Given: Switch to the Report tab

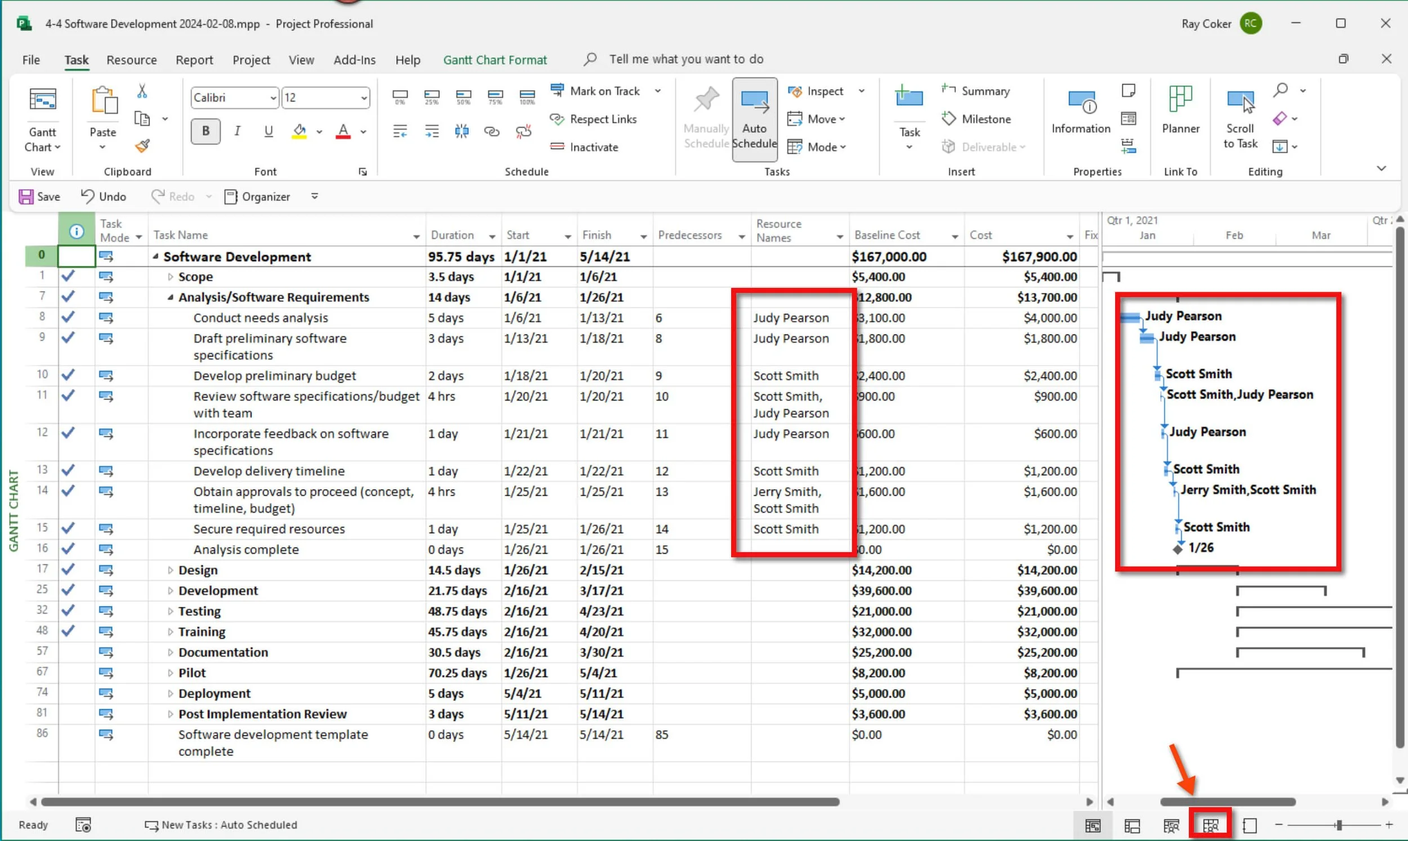Looking at the screenshot, I should point(194,60).
